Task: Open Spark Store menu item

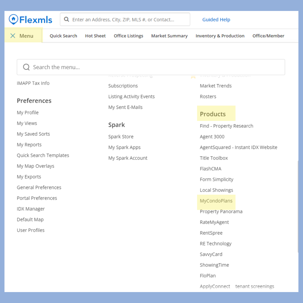Action: tap(121, 137)
